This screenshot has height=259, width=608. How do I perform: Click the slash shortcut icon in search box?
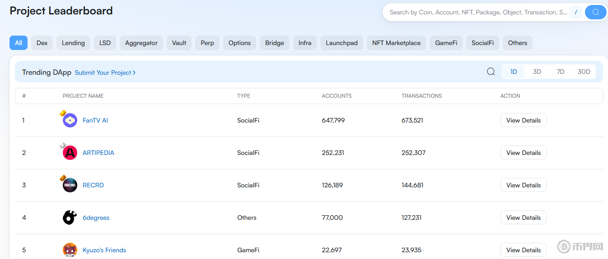click(x=575, y=12)
